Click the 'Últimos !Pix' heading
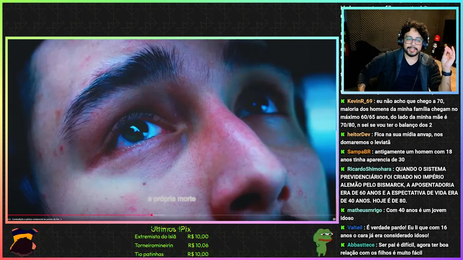This screenshot has height=260, width=463. pyautogui.click(x=171, y=229)
